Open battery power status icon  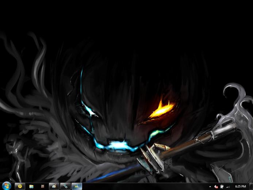coord(222,187)
